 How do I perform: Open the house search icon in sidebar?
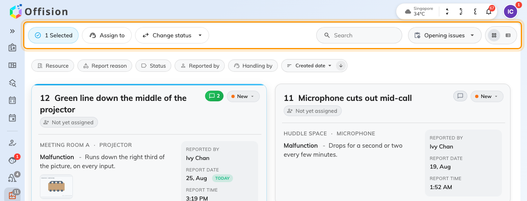click(12, 83)
